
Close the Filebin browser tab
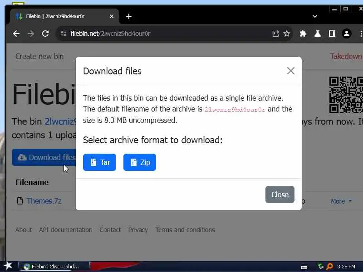click(112, 16)
